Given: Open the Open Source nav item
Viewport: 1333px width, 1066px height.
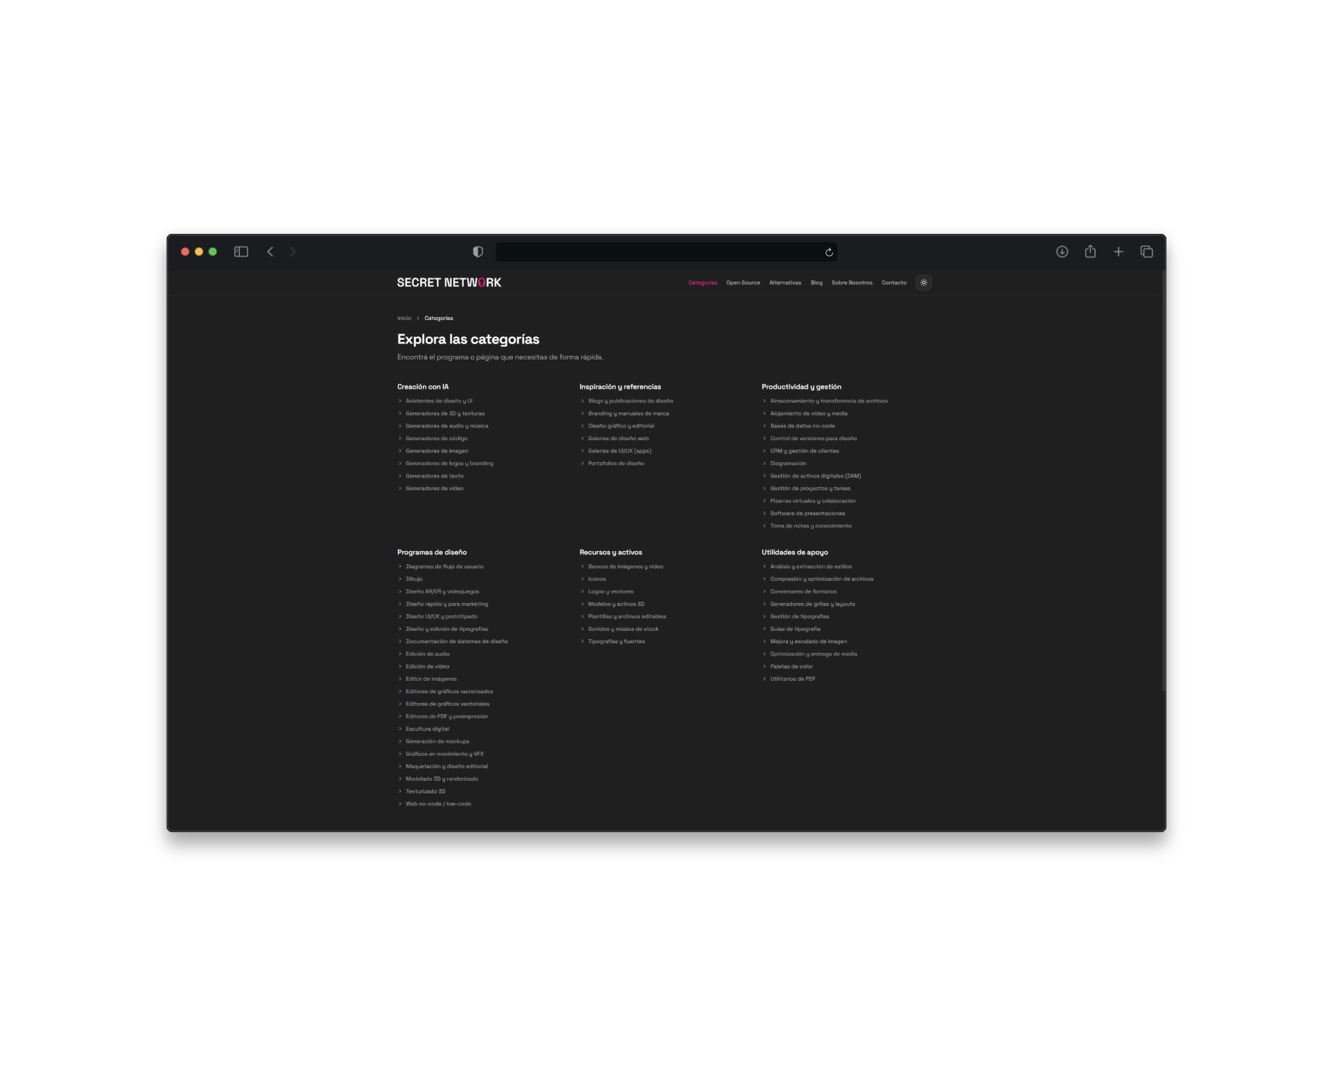Looking at the screenshot, I should (x=743, y=283).
